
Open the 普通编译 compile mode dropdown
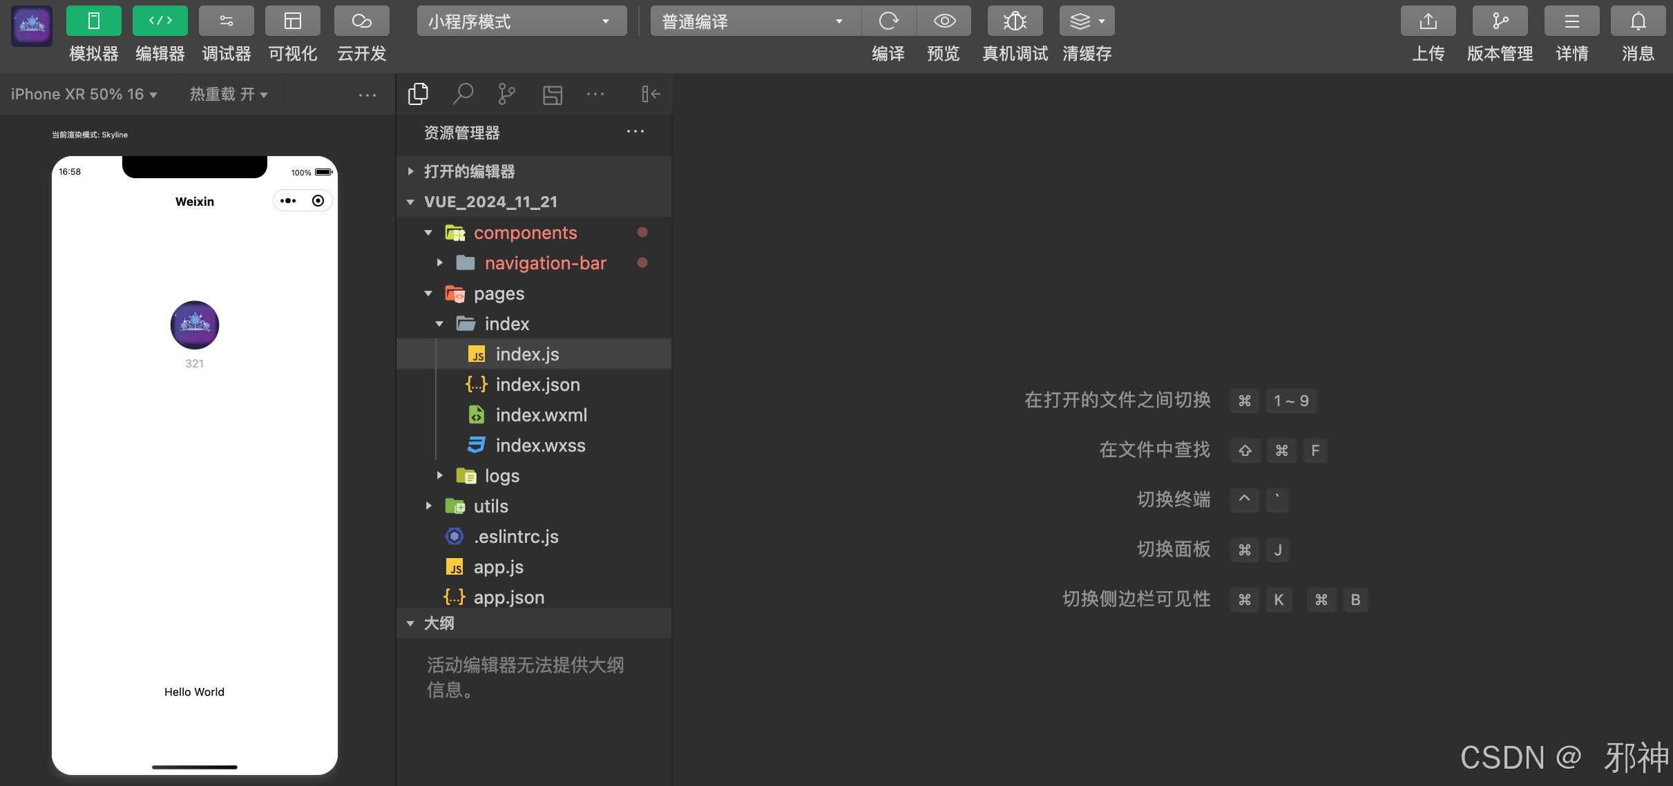click(754, 21)
